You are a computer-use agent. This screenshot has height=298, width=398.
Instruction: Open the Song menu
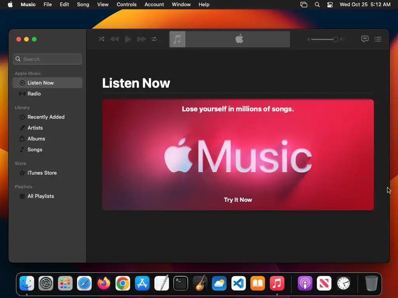point(83,5)
